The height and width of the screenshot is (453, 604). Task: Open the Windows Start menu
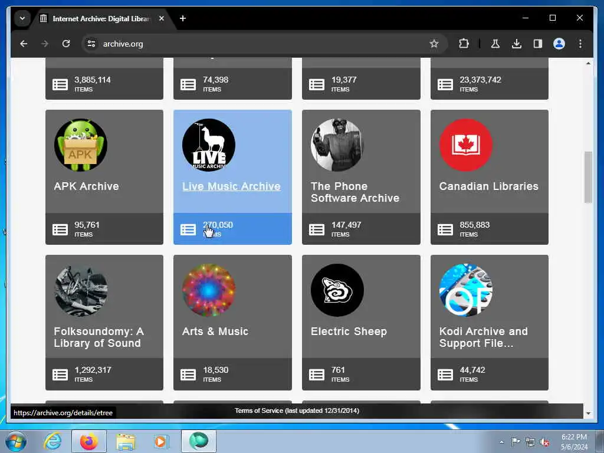click(x=16, y=441)
